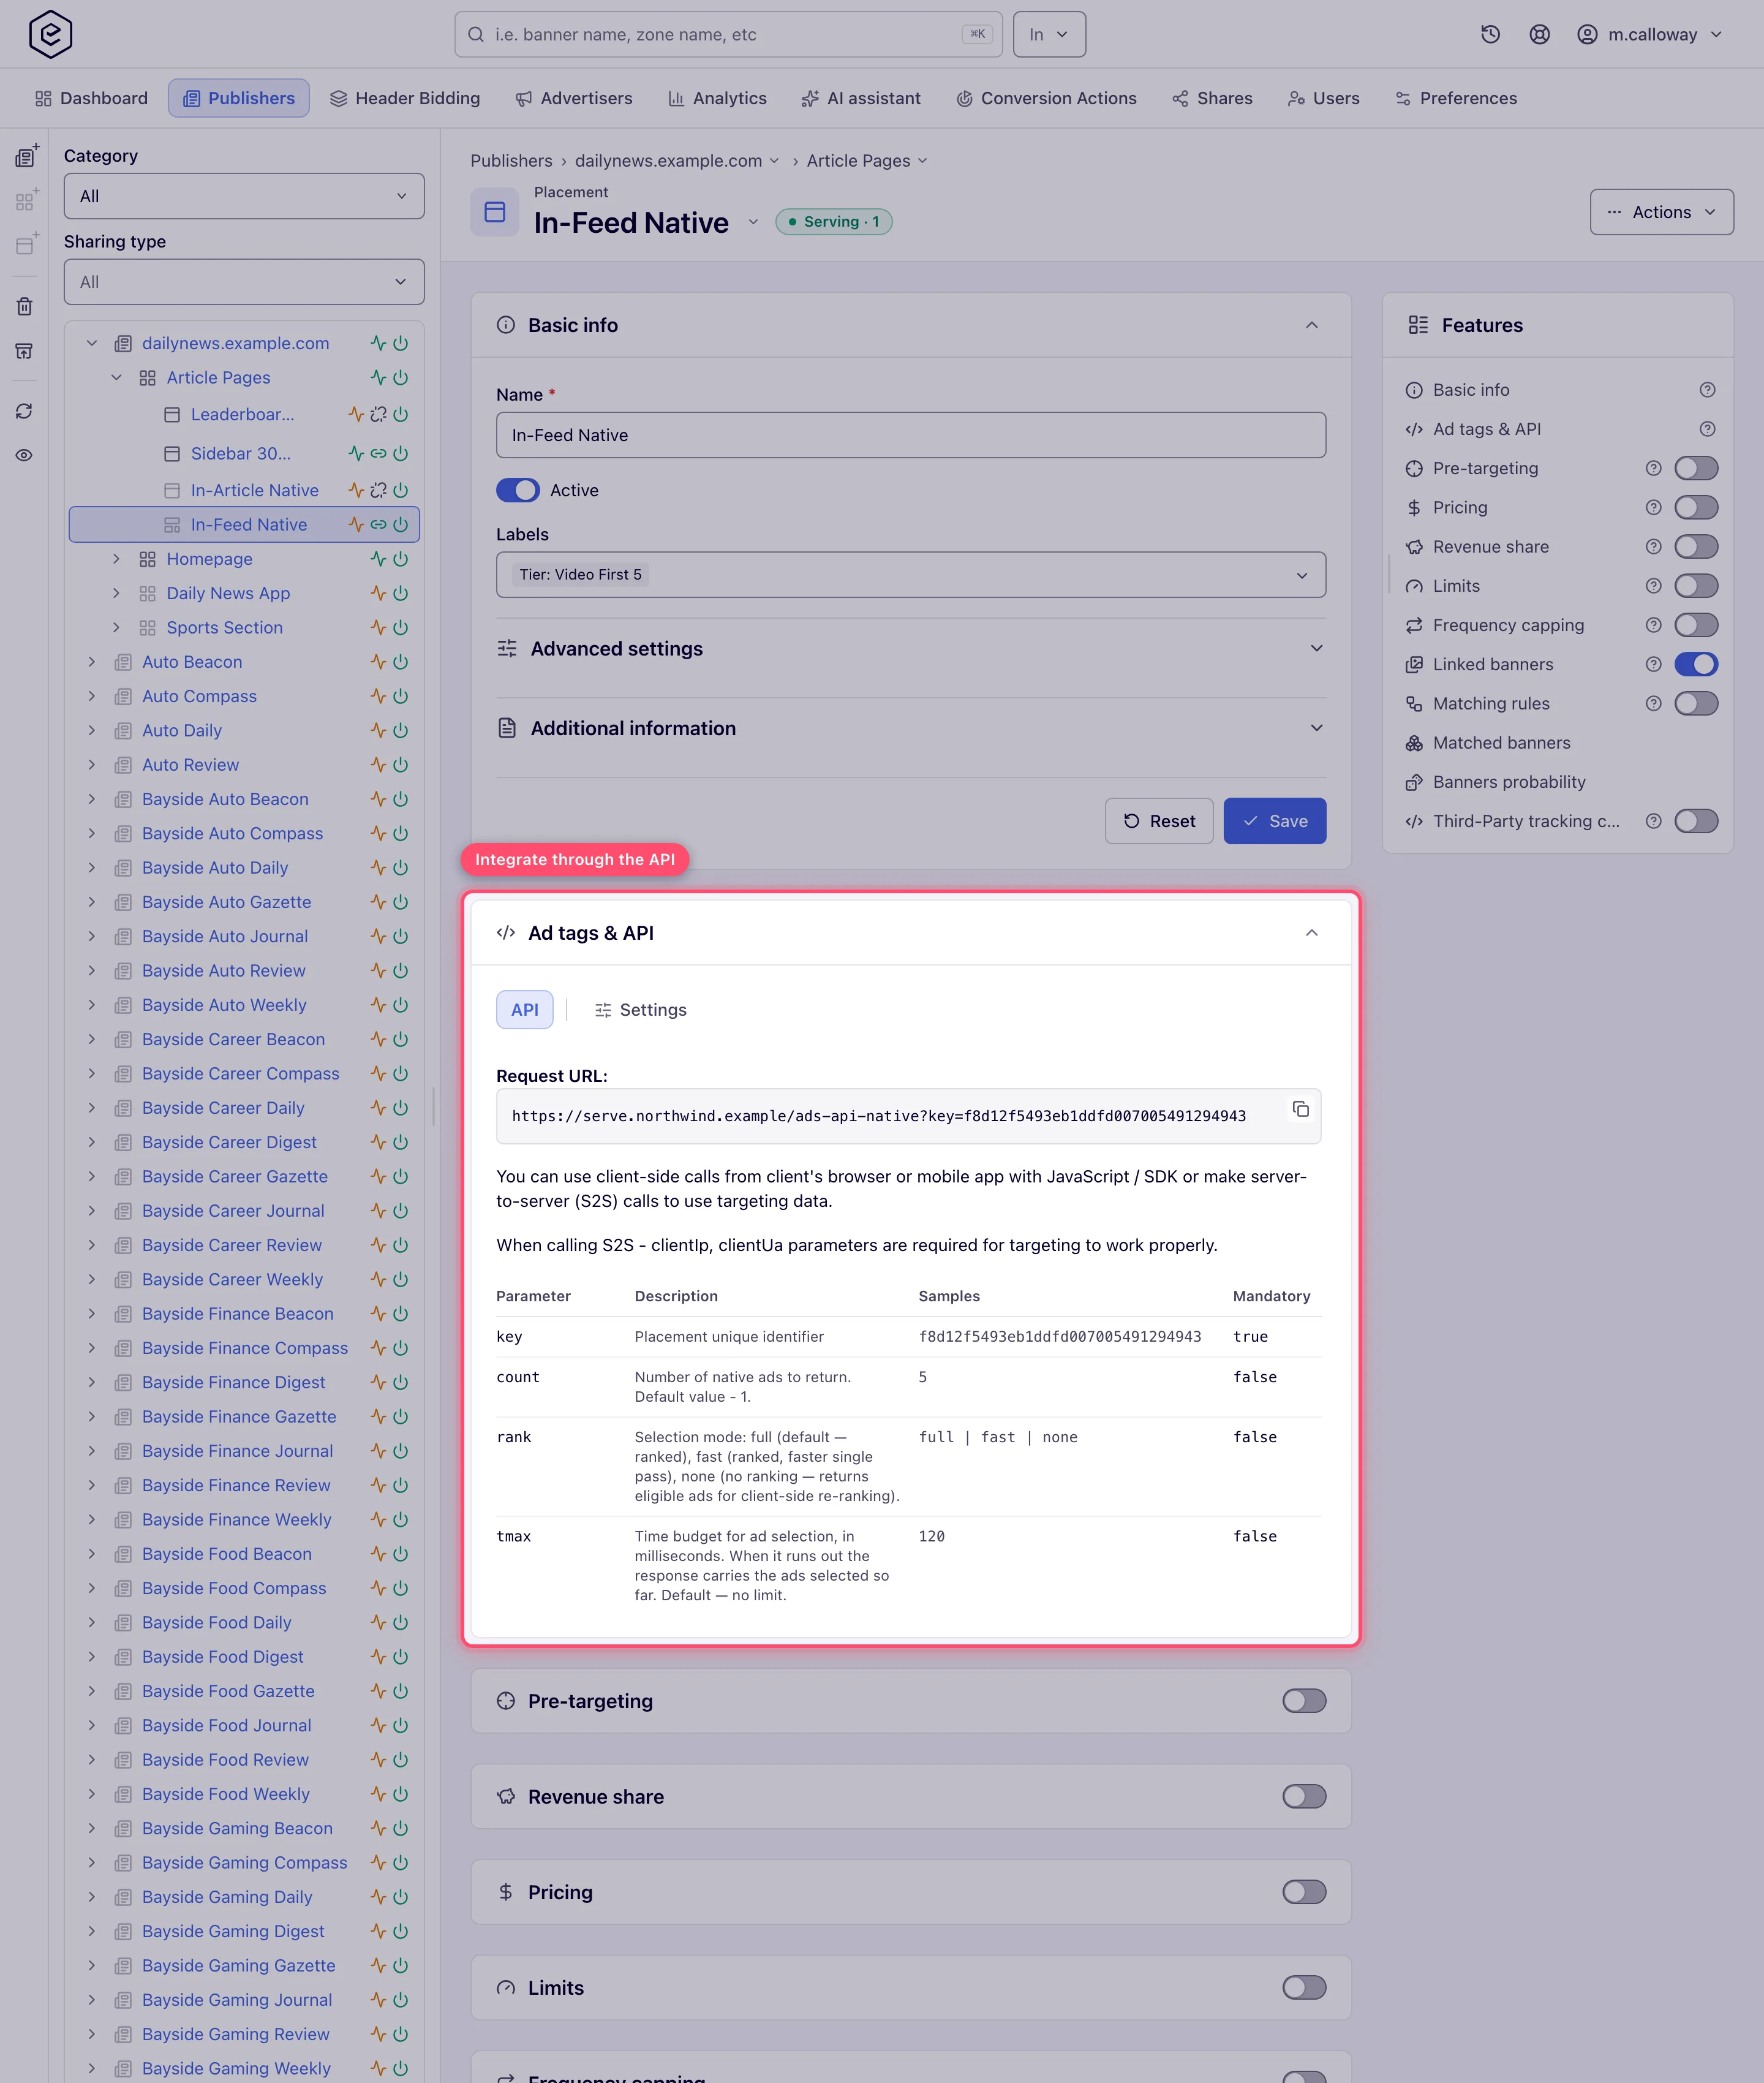Enable Pre-targeting in the Features panel
Screen dimensions: 1764x2083
coord(1696,468)
